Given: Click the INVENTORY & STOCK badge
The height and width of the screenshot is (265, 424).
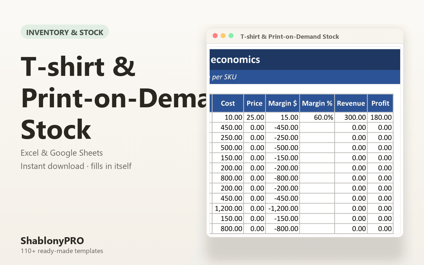Looking at the screenshot, I should (x=65, y=32).
